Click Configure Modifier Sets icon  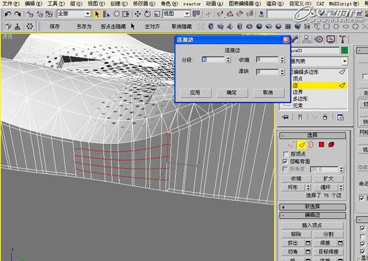click(x=341, y=117)
